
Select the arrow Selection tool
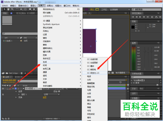tap(4, 9)
